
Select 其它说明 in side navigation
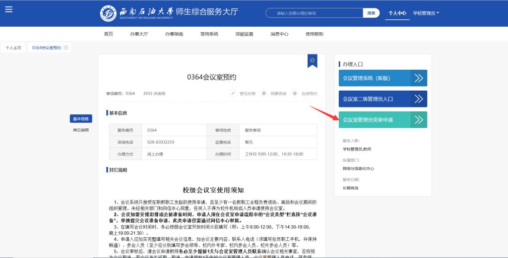(x=80, y=130)
